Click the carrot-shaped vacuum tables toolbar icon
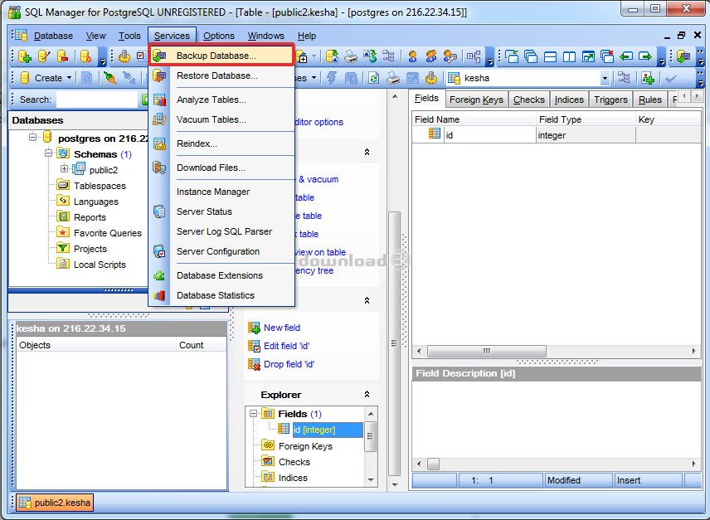Viewport: 710px width, 520px height. point(109,78)
